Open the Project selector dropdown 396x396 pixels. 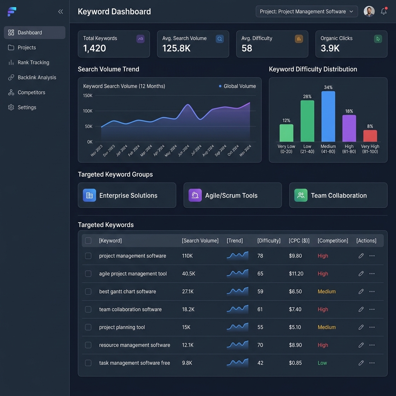[x=307, y=12]
